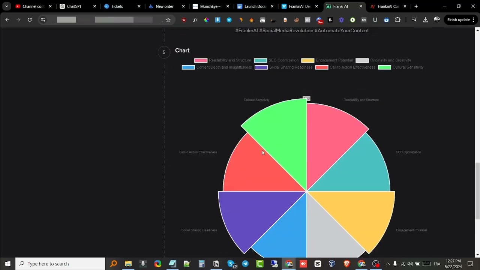Image resolution: width=480 pixels, height=270 pixels.
Task: Open the Chrome three-dot menu
Action: click(x=474, y=20)
